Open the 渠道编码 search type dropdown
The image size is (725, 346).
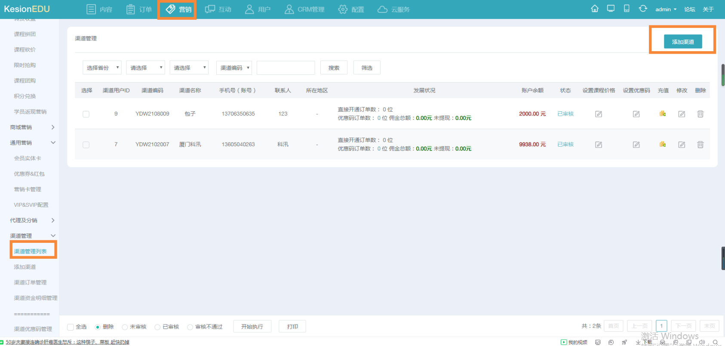click(234, 68)
